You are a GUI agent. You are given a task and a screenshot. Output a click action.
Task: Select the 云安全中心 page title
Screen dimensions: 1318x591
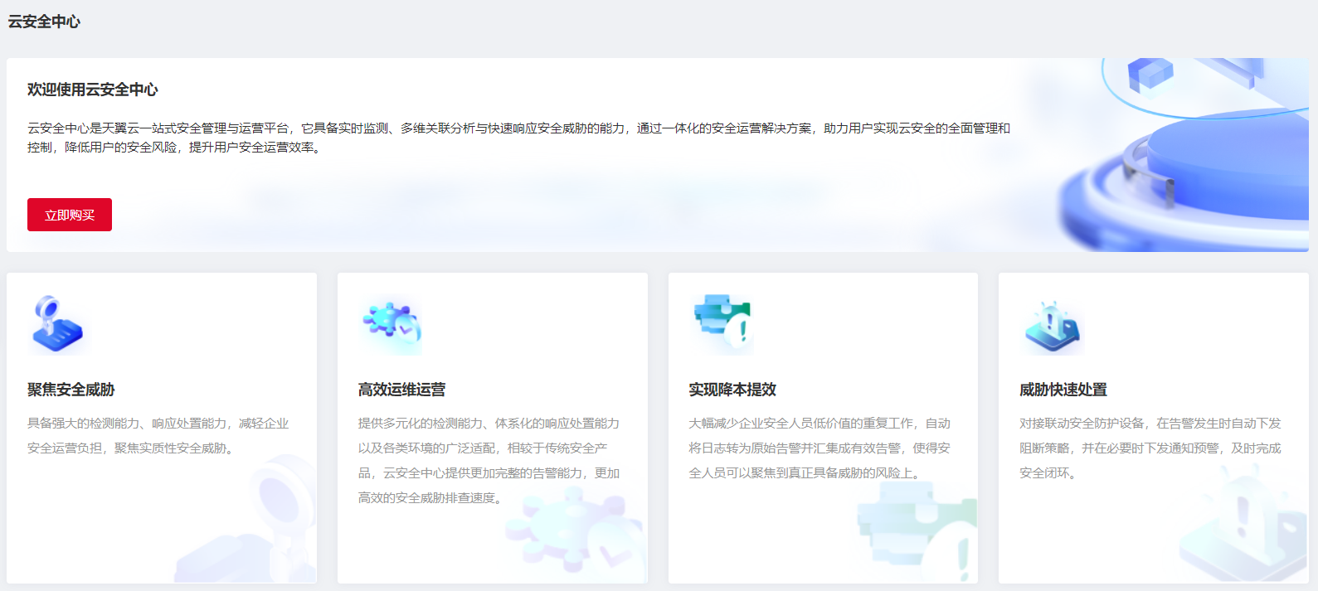[x=44, y=22]
